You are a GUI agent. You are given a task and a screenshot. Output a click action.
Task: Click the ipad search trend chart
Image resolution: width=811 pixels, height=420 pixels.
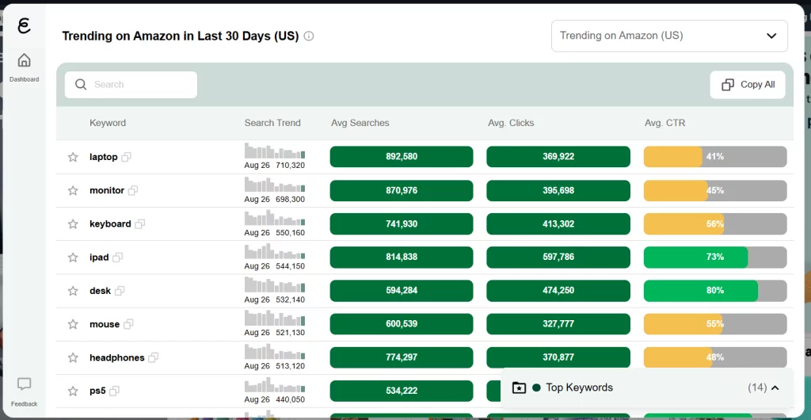click(275, 251)
